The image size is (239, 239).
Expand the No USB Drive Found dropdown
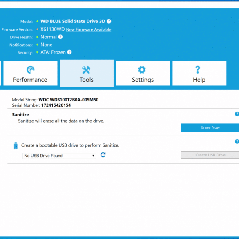(x=60, y=156)
